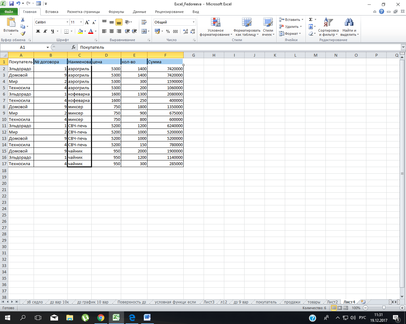
Task: Click the text orientation icon
Action: pyautogui.click(x=128, y=22)
